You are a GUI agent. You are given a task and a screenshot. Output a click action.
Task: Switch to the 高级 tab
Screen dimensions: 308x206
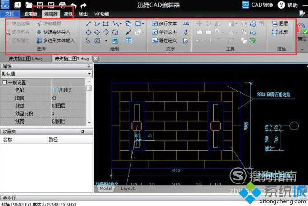click(68, 14)
